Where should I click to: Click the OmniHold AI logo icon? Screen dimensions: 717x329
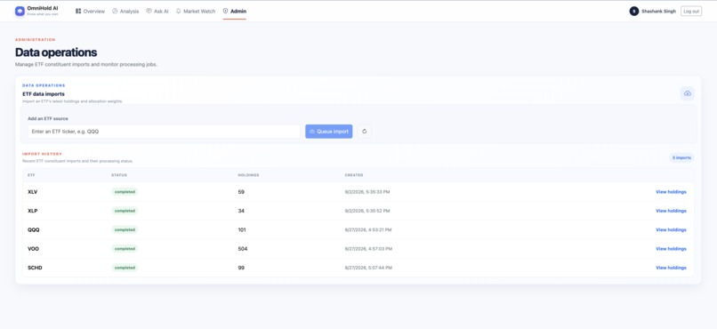point(20,11)
